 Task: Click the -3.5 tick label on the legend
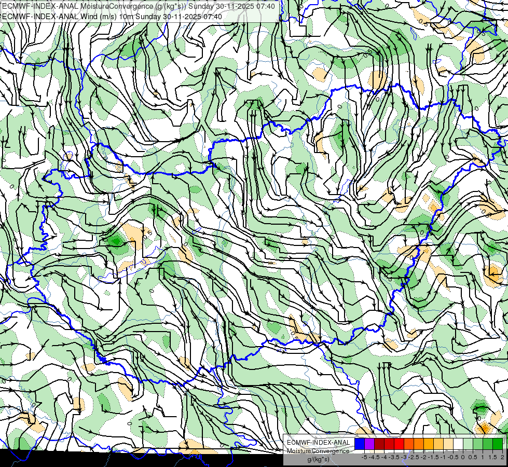pyautogui.click(x=394, y=457)
